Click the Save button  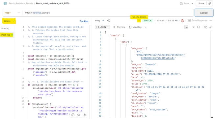[x=184, y=3]
